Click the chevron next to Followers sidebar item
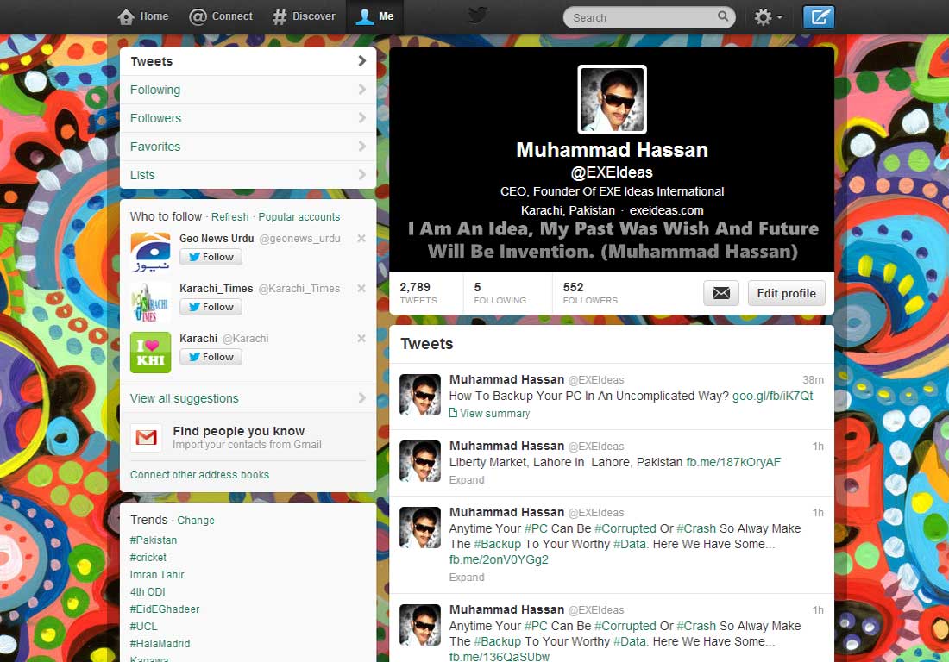 [362, 117]
